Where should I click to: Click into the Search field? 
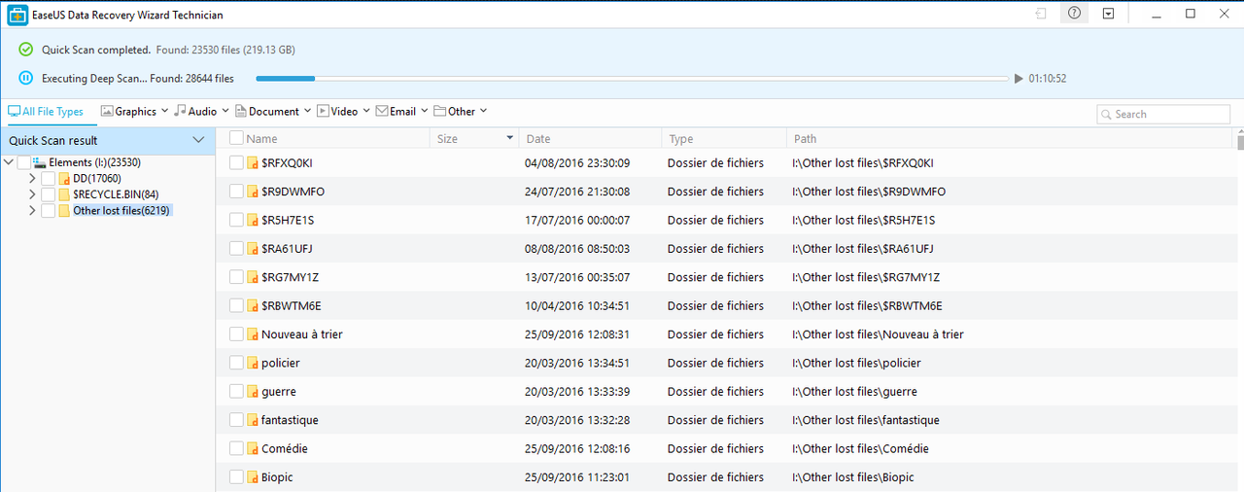click(x=1163, y=114)
